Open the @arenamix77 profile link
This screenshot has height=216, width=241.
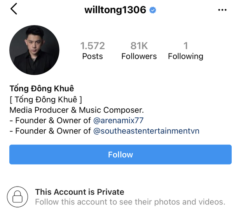(x=119, y=120)
